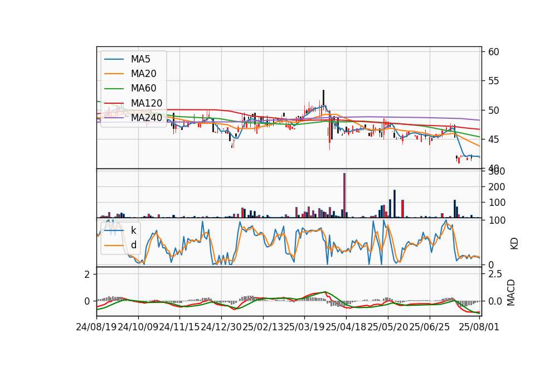This screenshot has width=535, height=385.
Task: Click the volume axis value 200
Action: (x=497, y=187)
